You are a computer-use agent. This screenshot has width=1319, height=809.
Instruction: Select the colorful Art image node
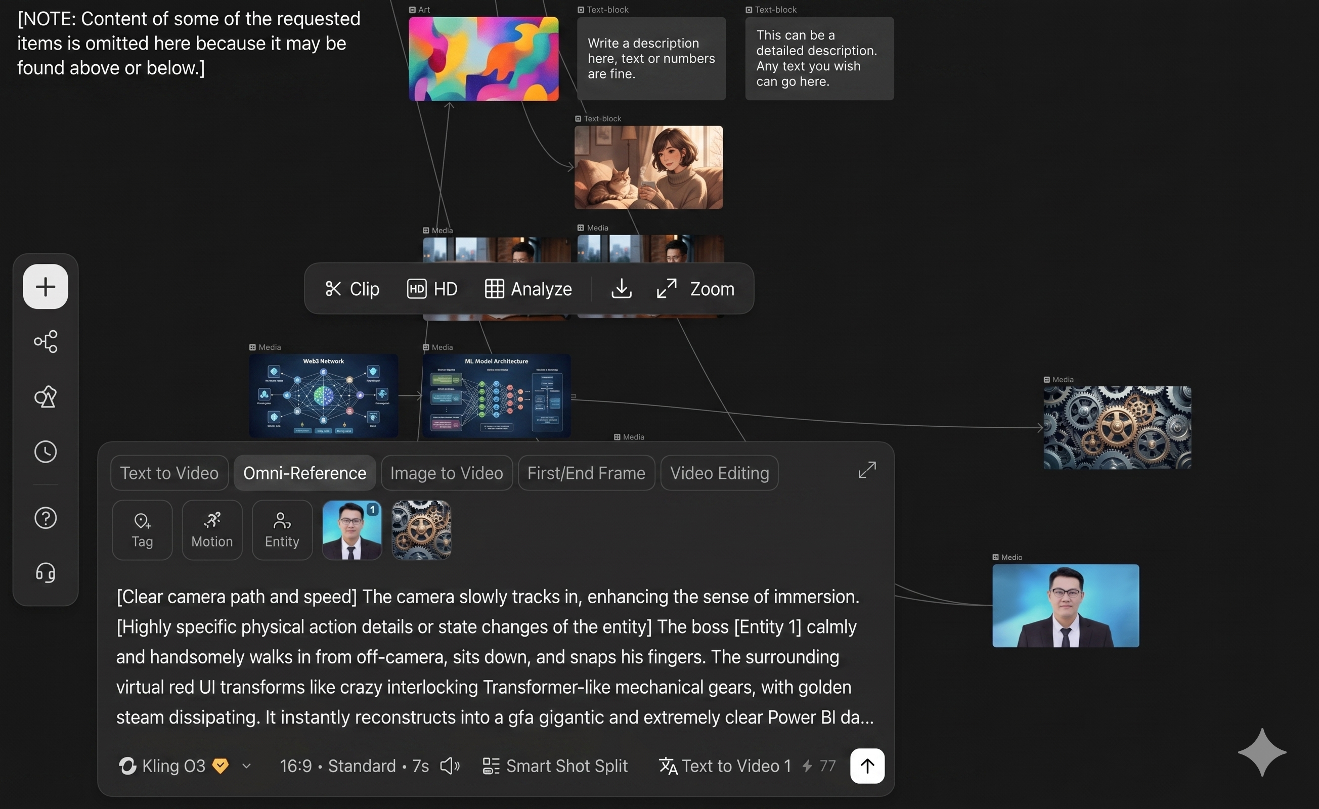483,59
